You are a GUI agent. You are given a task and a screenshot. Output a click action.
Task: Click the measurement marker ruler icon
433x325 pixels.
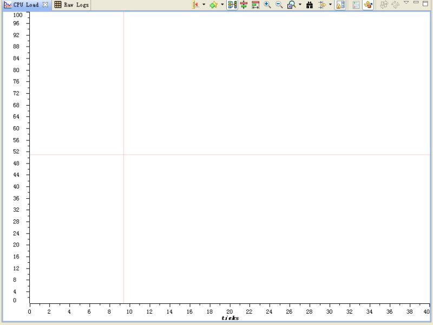195,5
